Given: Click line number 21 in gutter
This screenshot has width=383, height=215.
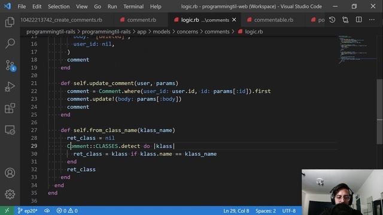Looking at the screenshot, I should (x=34, y=84).
